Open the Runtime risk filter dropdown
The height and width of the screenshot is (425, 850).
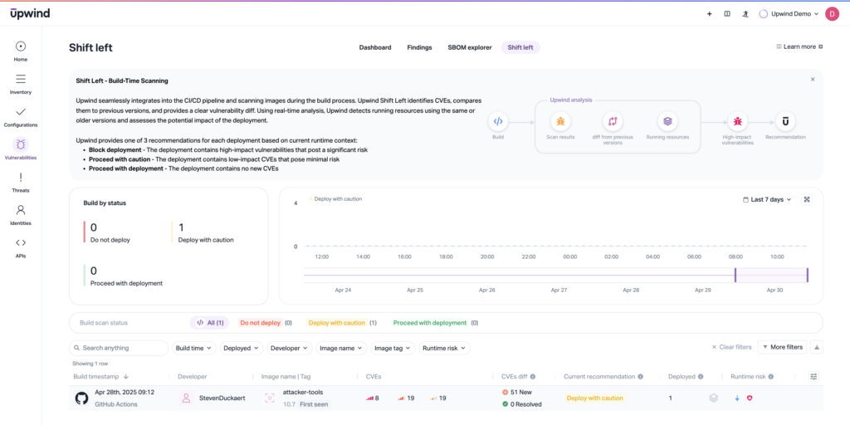(x=444, y=348)
